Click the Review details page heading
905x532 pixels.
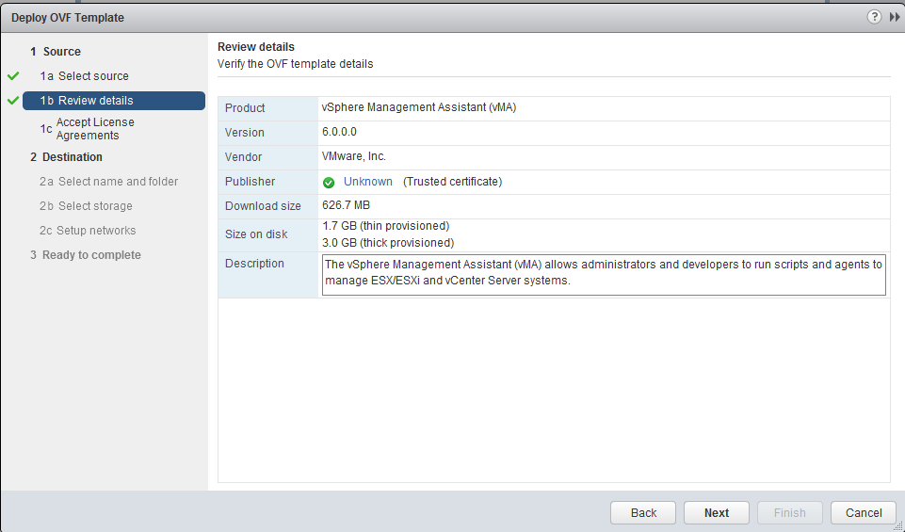coord(256,47)
